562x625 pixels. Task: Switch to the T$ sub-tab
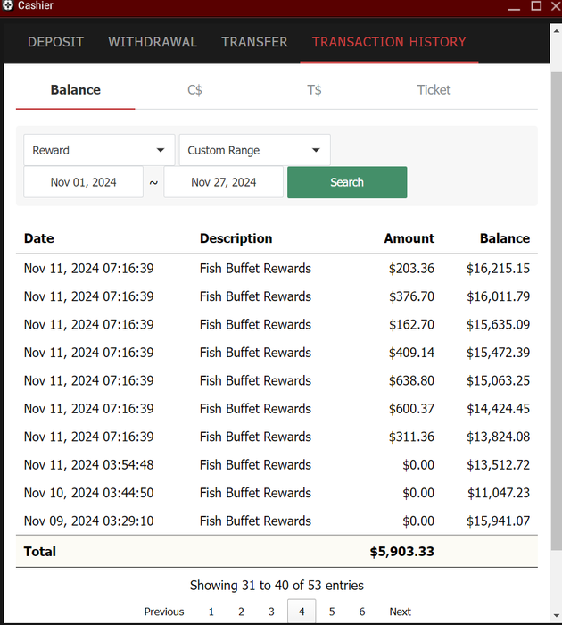314,90
